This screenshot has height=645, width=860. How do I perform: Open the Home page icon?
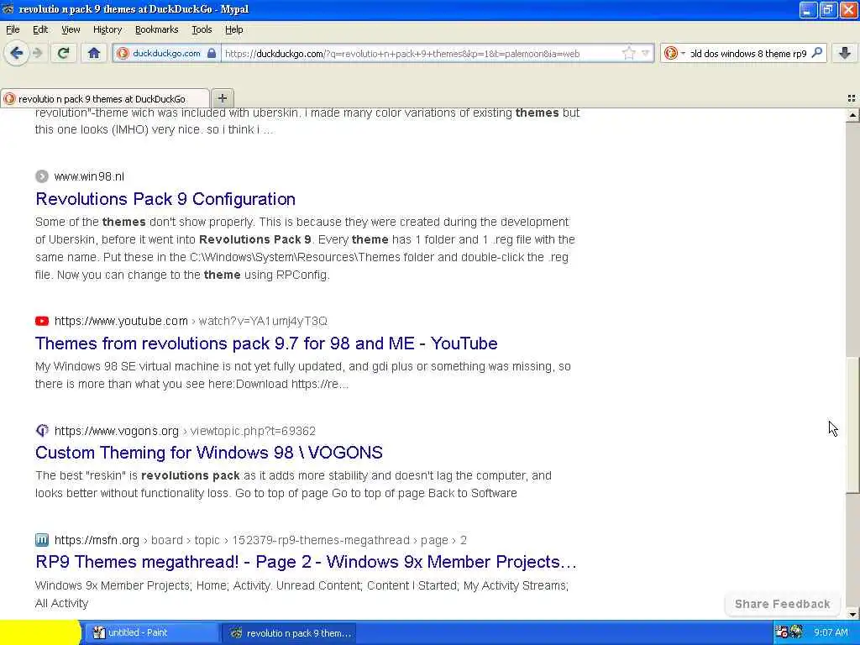94,53
